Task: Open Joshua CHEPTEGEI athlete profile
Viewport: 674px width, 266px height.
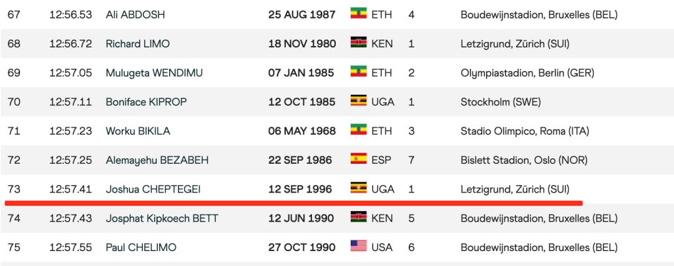Action: coord(154,189)
